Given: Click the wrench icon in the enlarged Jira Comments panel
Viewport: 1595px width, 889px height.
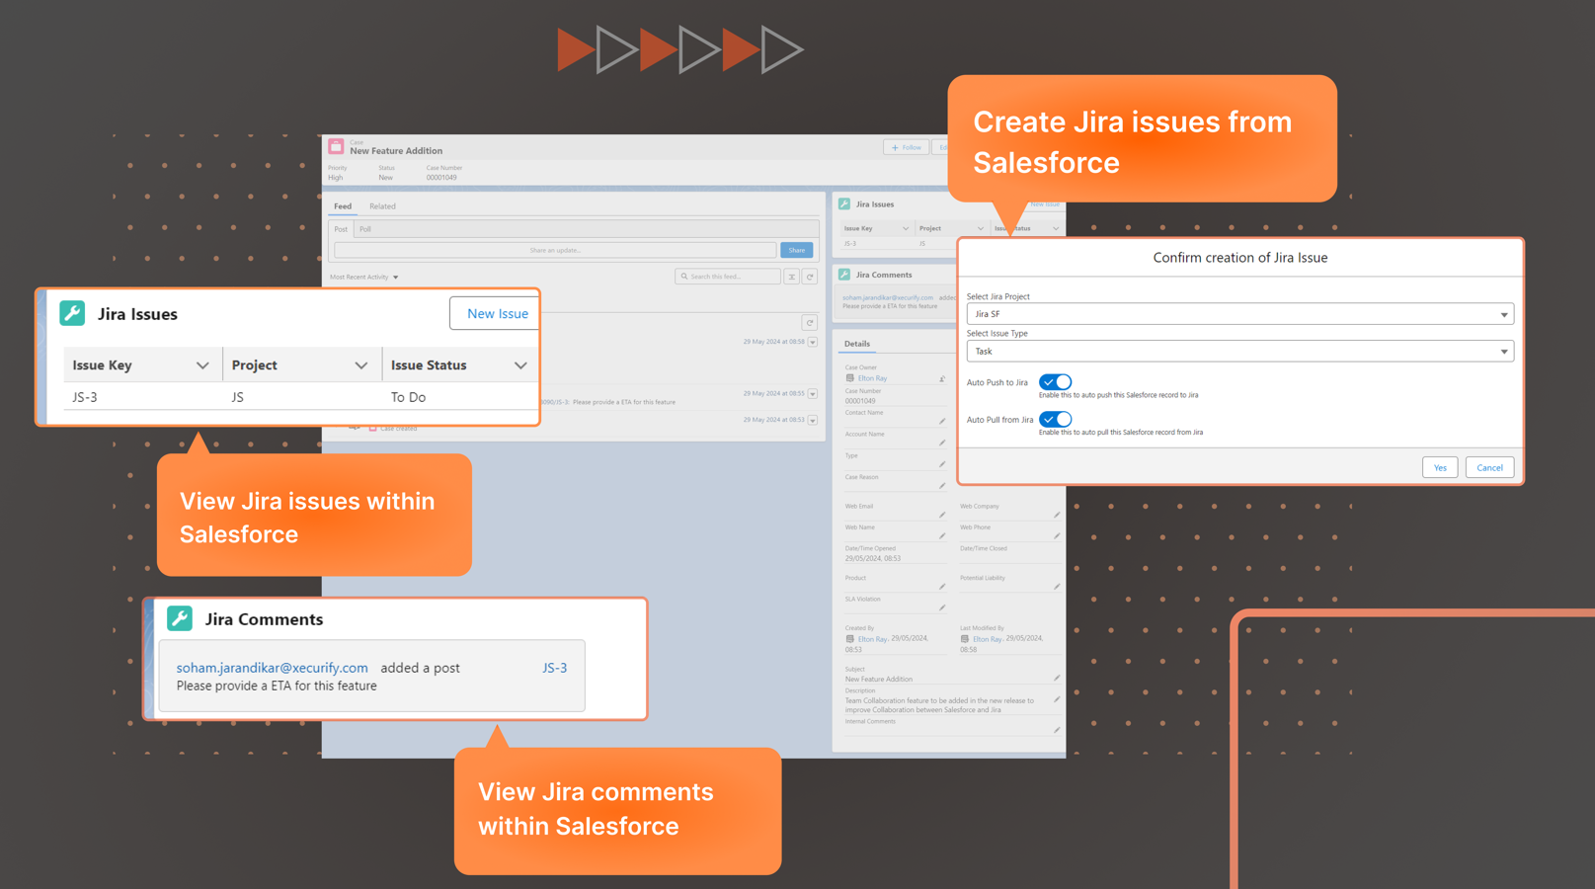Looking at the screenshot, I should point(180,618).
